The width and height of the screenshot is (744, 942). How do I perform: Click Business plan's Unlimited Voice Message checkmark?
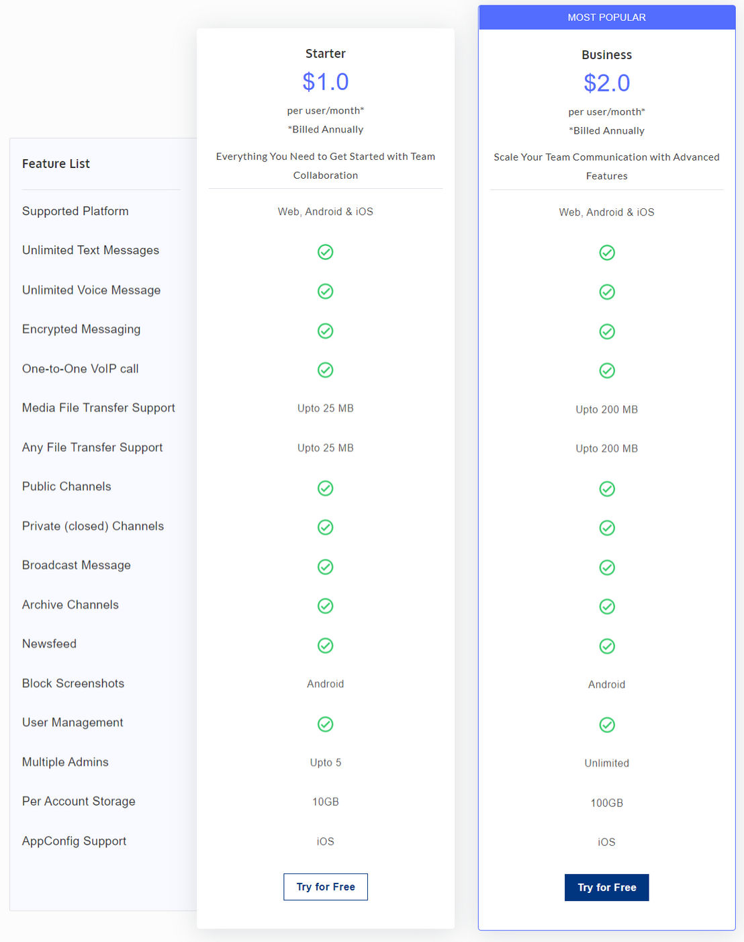[x=607, y=292]
